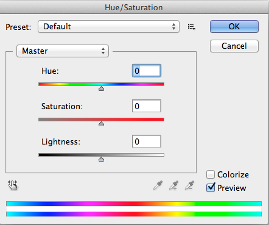The height and width of the screenshot is (225, 269).
Task: Click in the Lightness value field
Action: (x=147, y=141)
